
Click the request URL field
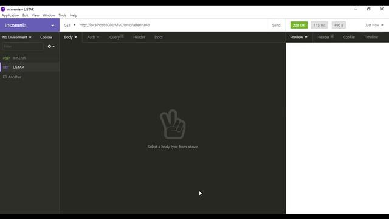(x=173, y=25)
